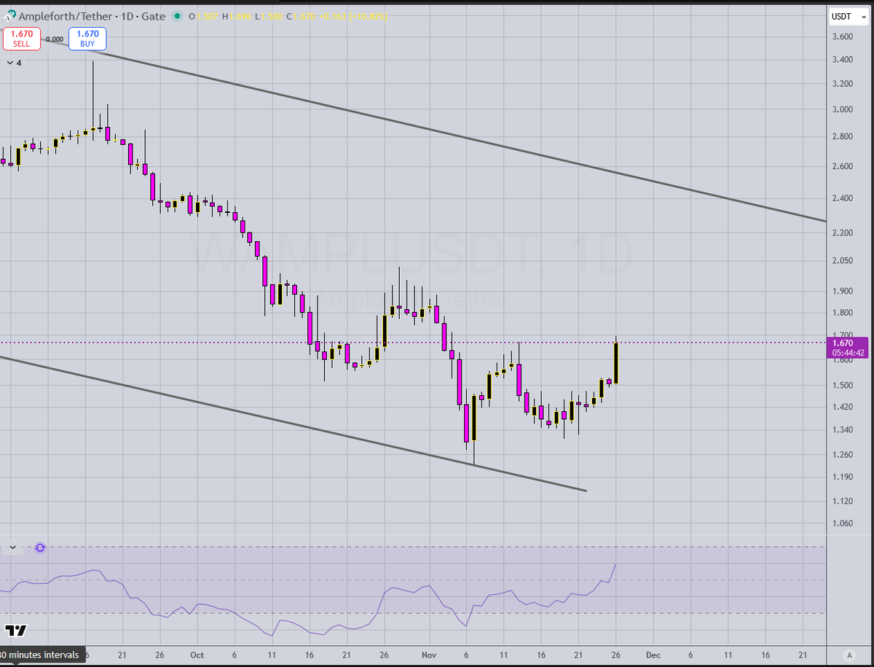
Task: Click the '30 minutes intervals' tooltip
Action: click(43, 655)
